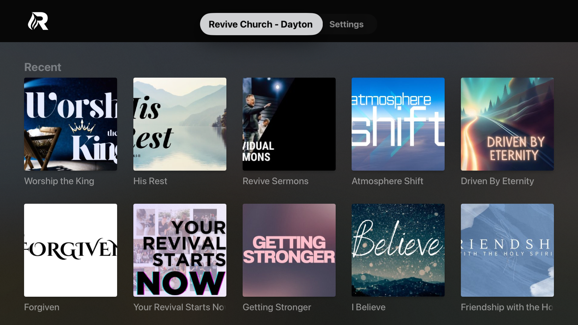The image size is (578, 325).
Task: Click the Atmosphere Shift title label
Action: click(x=387, y=181)
